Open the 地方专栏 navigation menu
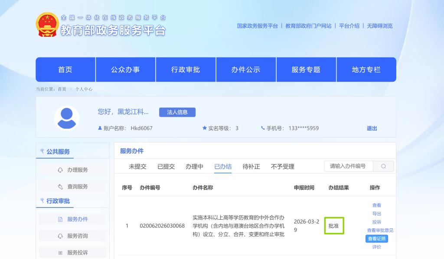The height and width of the screenshot is (259, 444). pyautogui.click(x=366, y=70)
